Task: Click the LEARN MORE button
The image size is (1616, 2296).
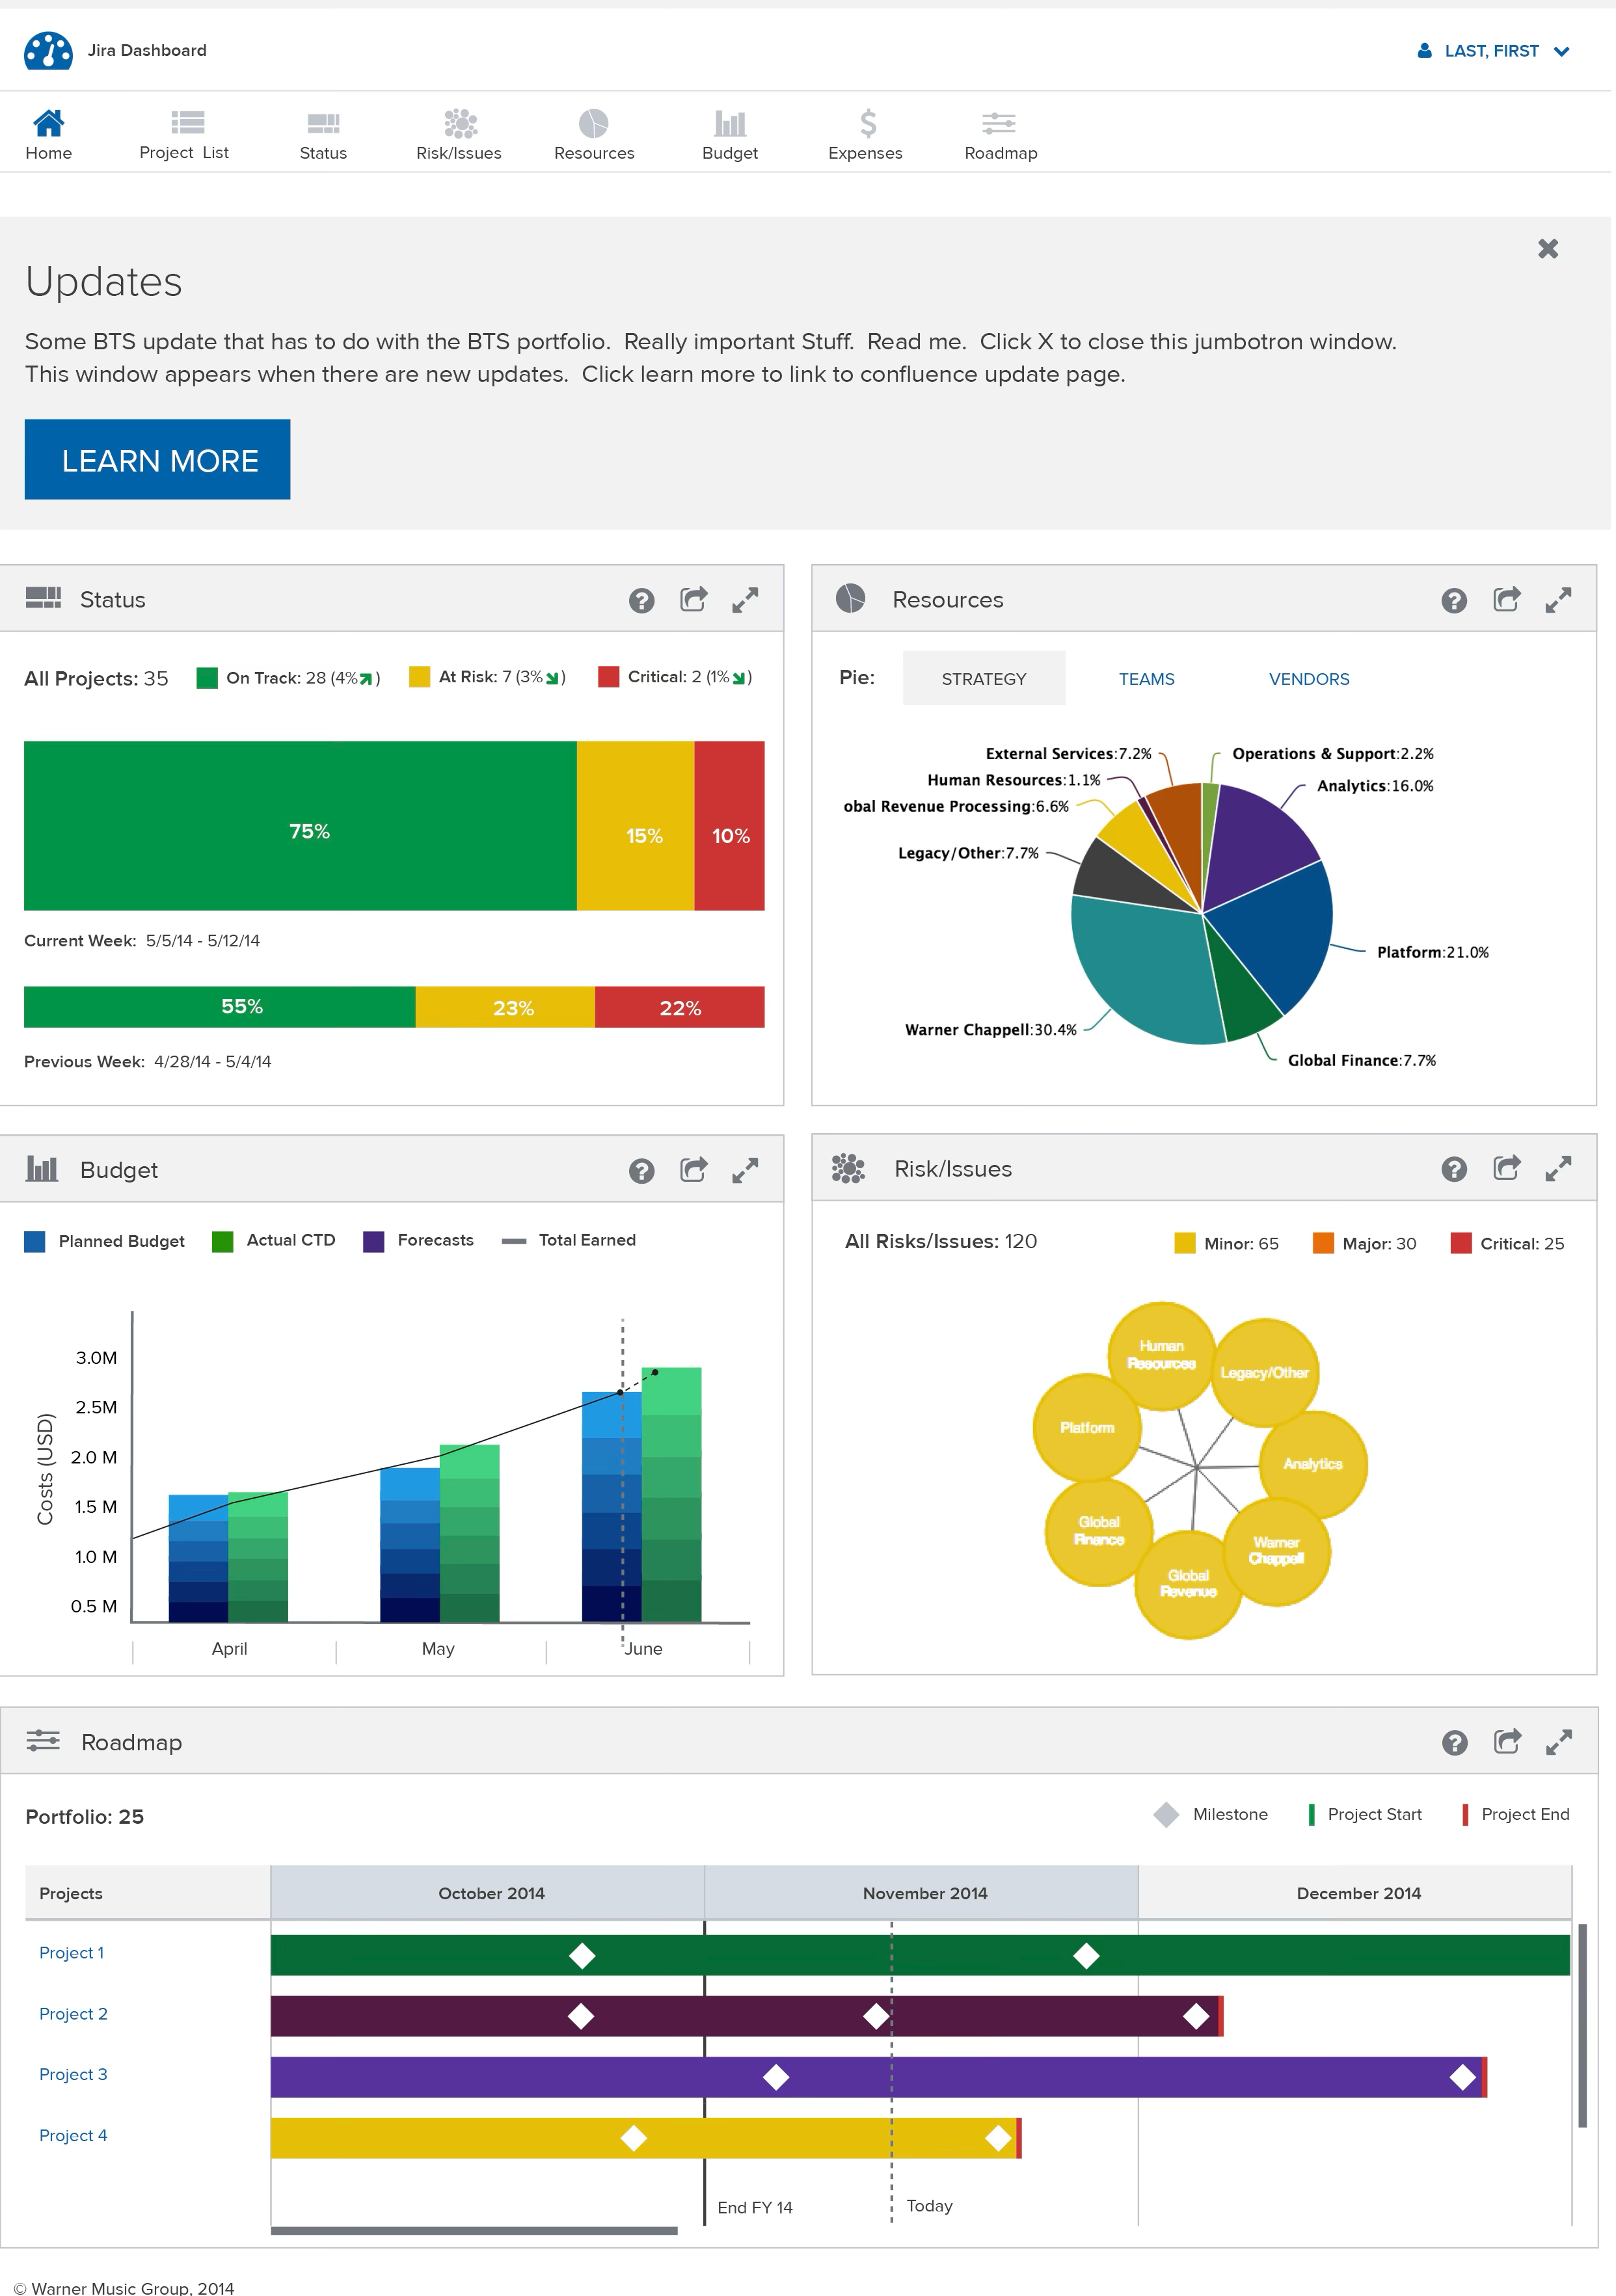Action: pyautogui.click(x=157, y=460)
